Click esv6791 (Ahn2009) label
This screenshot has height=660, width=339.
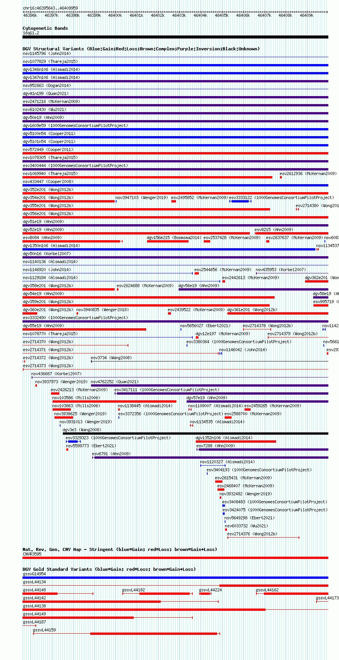tap(111, 454)
